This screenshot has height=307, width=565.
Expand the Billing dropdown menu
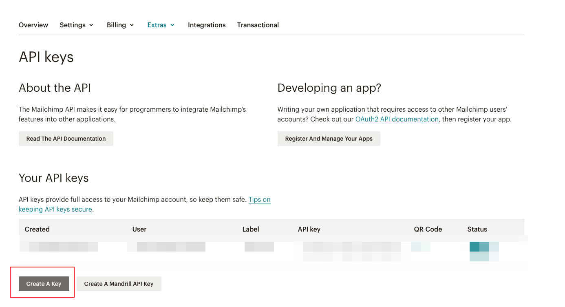120,25
